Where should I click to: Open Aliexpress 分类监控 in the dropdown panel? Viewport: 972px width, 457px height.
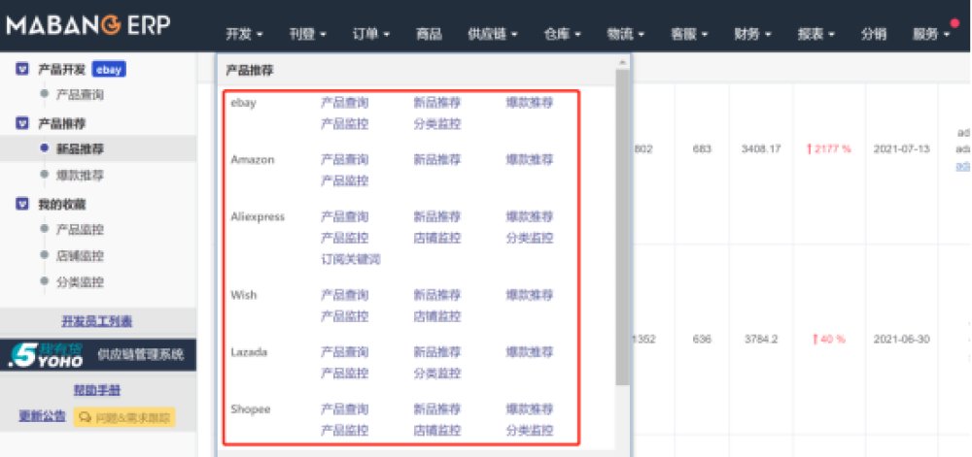click(x=530, y=238)
